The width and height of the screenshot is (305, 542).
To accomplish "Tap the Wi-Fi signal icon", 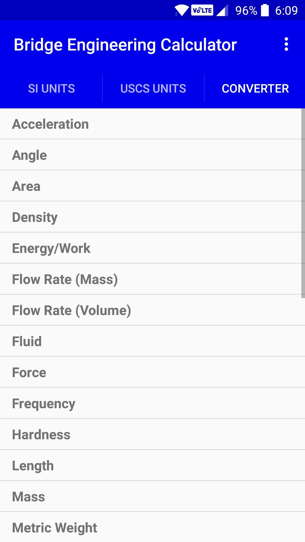I will point(182,10).
